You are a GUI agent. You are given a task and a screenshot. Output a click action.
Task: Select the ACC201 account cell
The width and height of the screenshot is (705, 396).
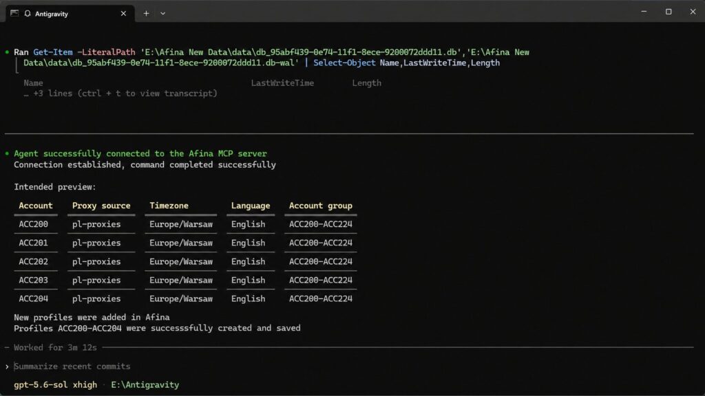pyautogui.click(x=33, y=243)
